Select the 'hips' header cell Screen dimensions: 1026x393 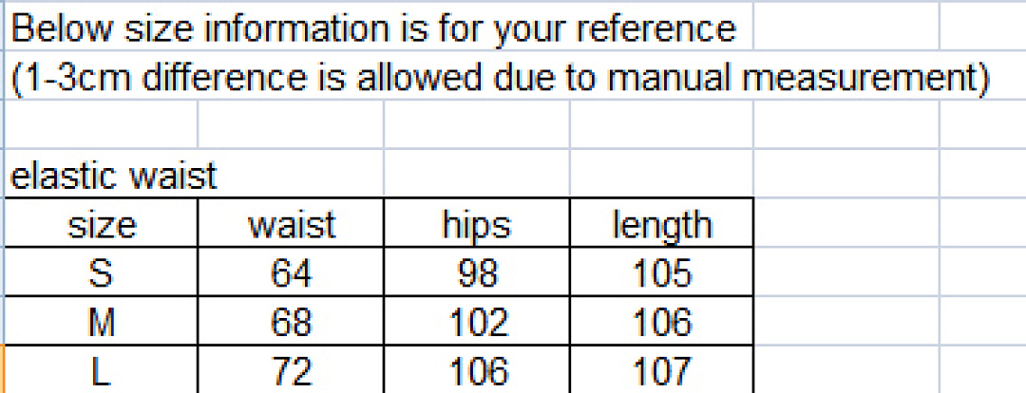tap(476, 222)
